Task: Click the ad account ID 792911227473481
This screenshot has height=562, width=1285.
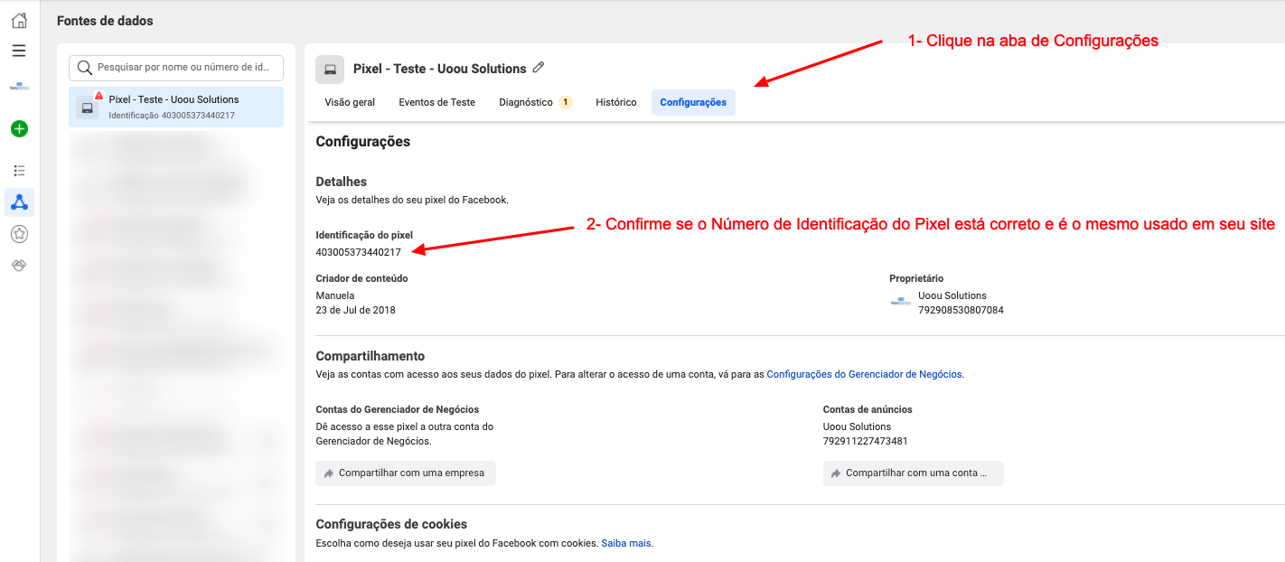Action: click(866, 441)
